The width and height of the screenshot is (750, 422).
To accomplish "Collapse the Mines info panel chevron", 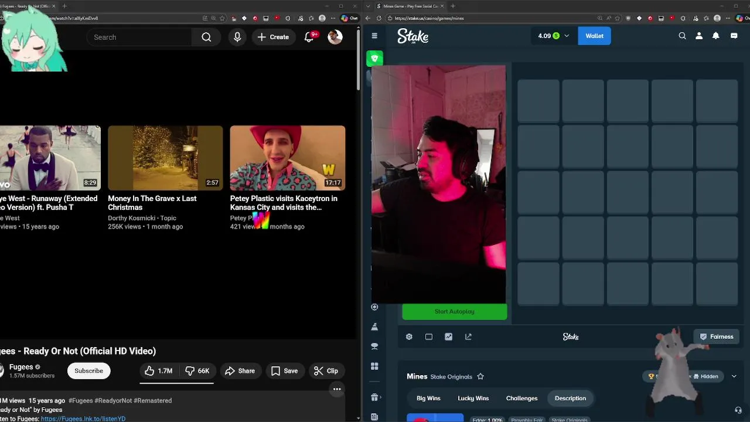I will coord(734,376).
